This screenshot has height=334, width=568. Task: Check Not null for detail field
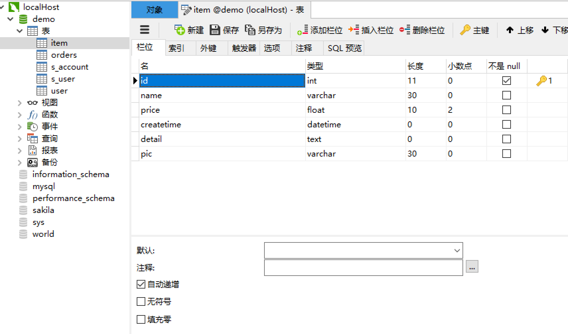click(506, 139)
